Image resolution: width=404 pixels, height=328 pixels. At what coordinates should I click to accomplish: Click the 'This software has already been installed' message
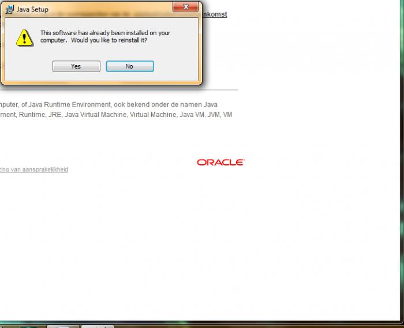pyautogui.click(x=105, y=36)
